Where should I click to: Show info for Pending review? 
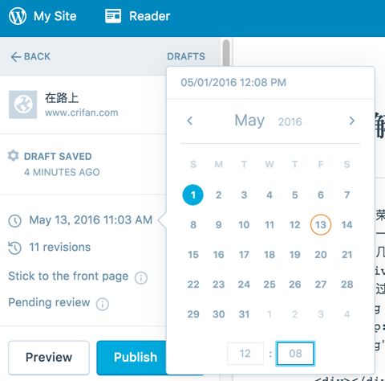click(103, 304)
